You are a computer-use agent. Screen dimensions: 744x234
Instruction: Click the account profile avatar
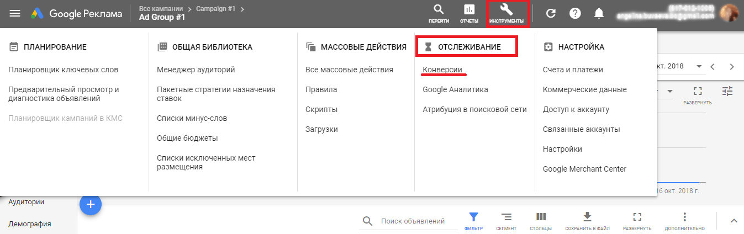730,13
